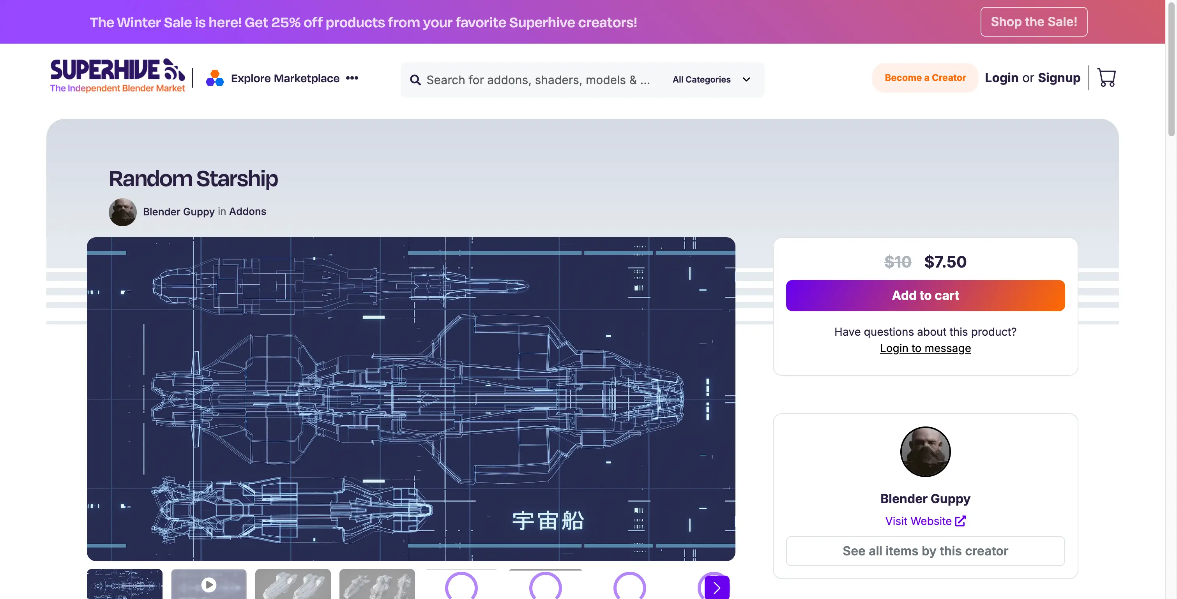Click the external link icon beside Visit Website
The width and height of the screenshot is (1177, 599).
[960, 520]
